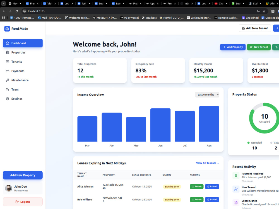This screenshot has width=279, height=209.
Task: Open the Home | GCTU bookmark
Action: coord(172,18)
